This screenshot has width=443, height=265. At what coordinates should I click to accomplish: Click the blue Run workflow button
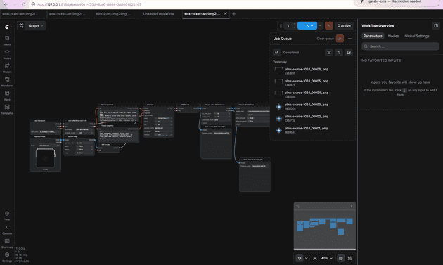click(x=307, y=26)
